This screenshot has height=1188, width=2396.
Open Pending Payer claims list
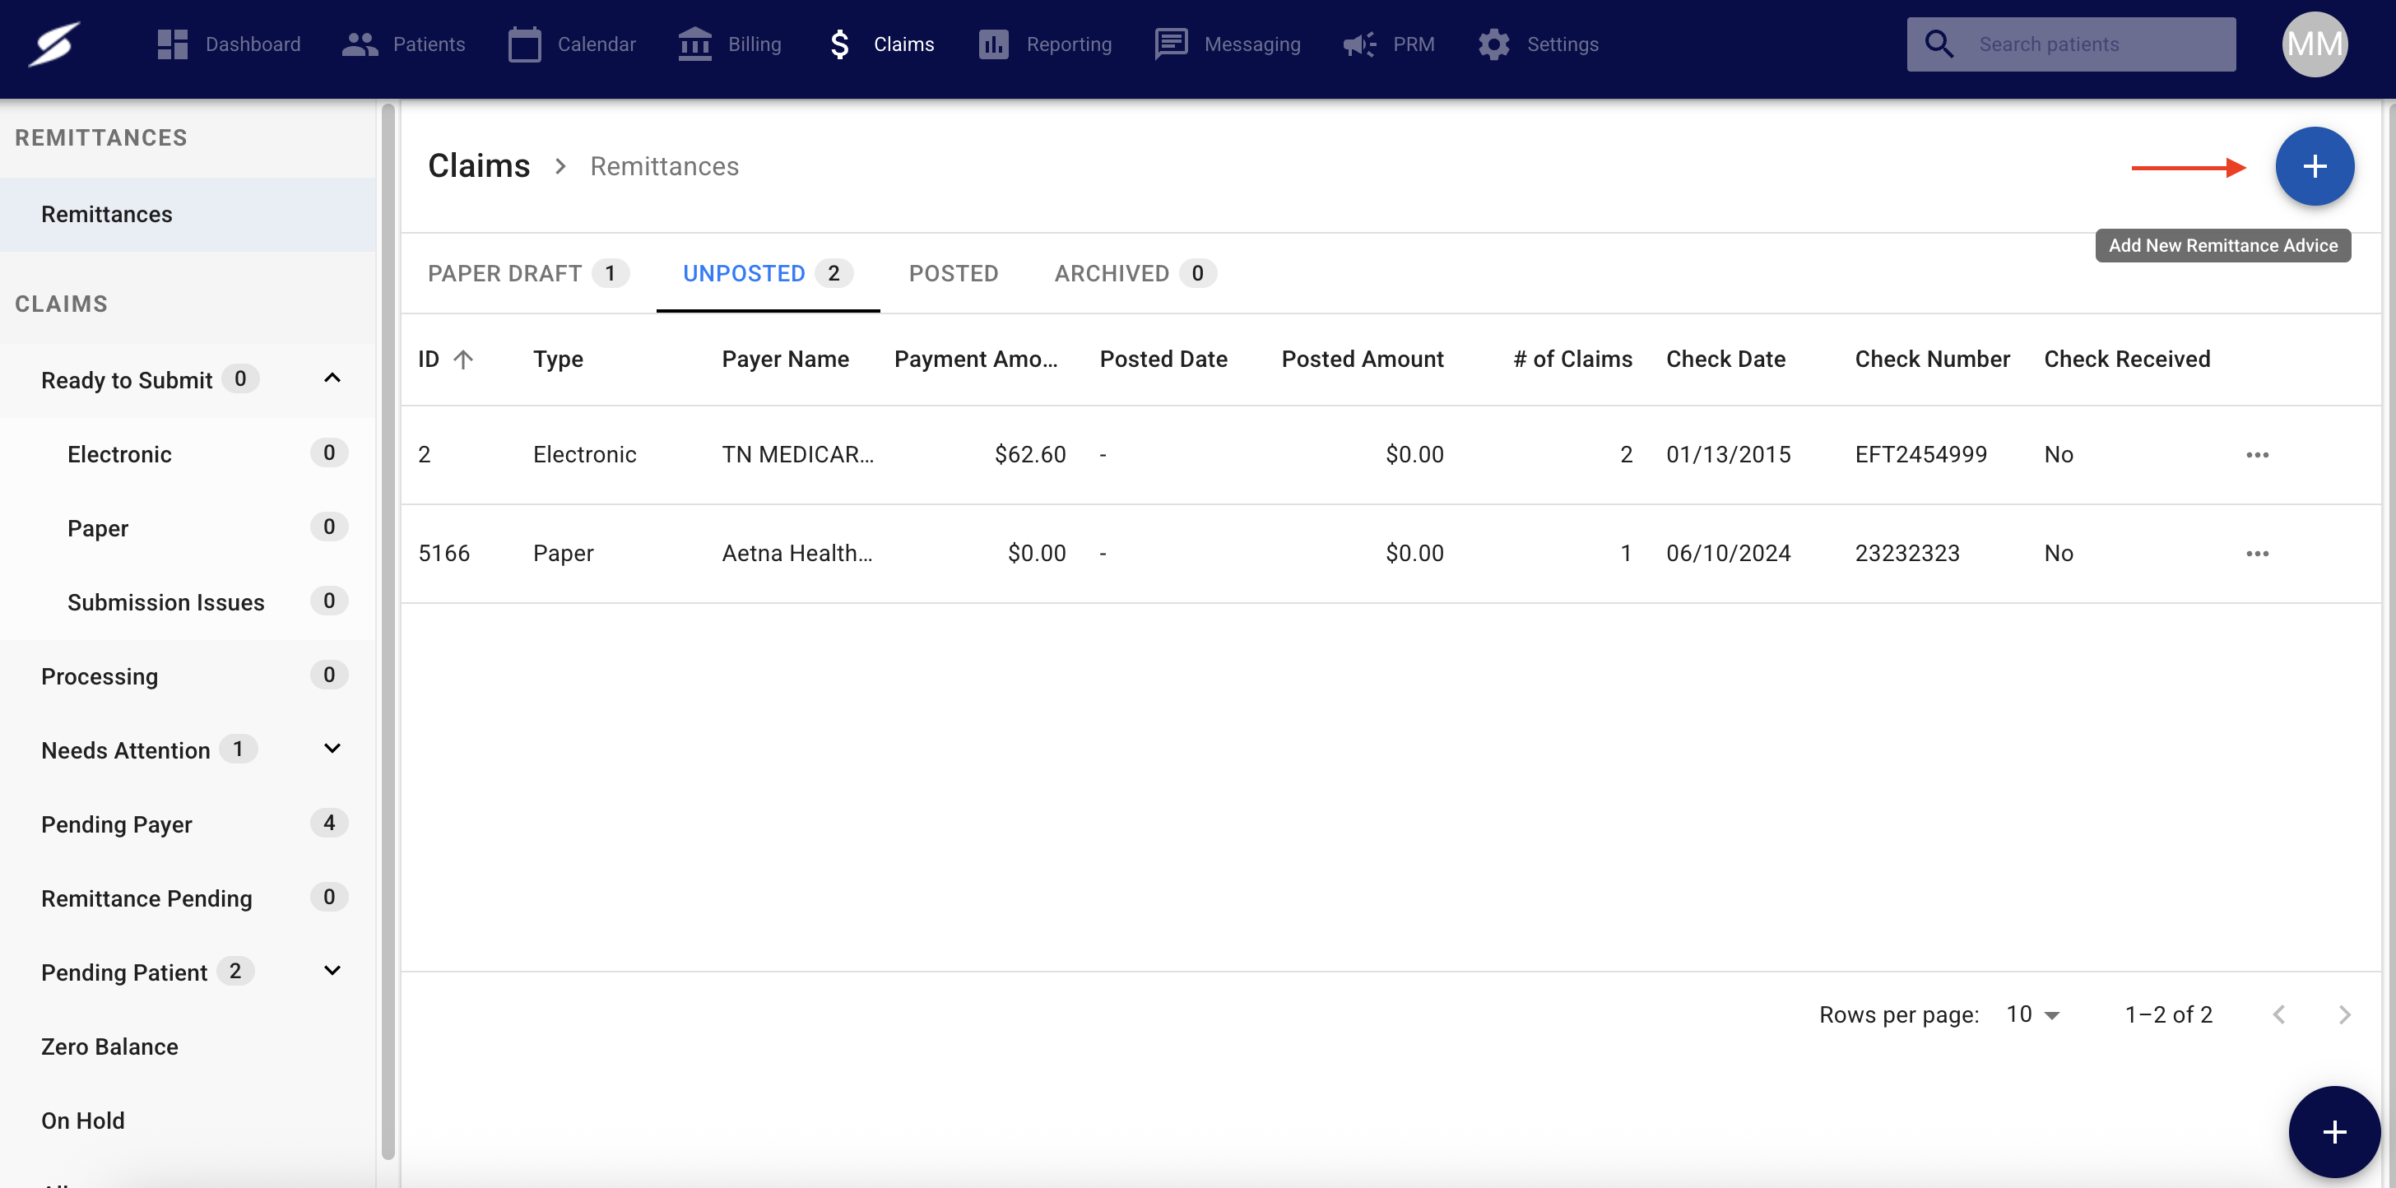[117, 824]
